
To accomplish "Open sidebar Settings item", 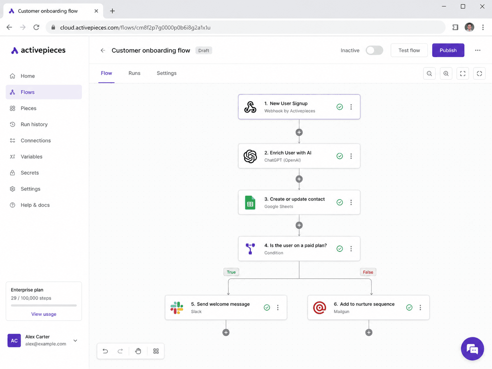I will pos(44,189).
